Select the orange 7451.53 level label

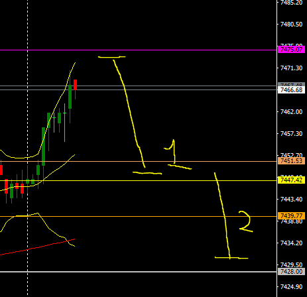click(x=291, y=161)
